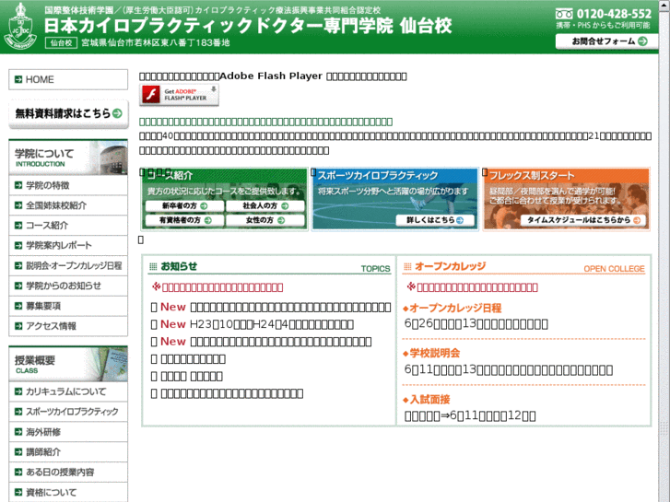Click arrow icon beside コース紹介

click(x=18, y=226)
